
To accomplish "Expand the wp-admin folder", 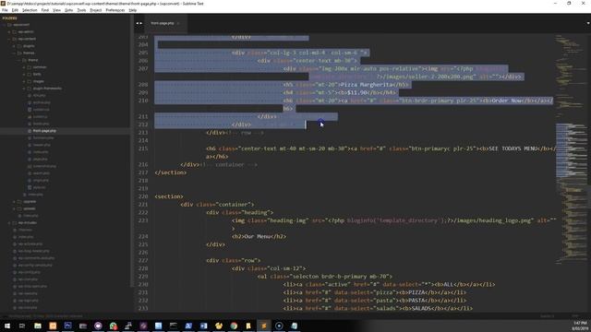I will (9, 32).
